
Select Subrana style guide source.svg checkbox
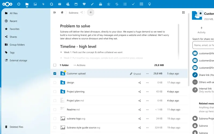55,128
